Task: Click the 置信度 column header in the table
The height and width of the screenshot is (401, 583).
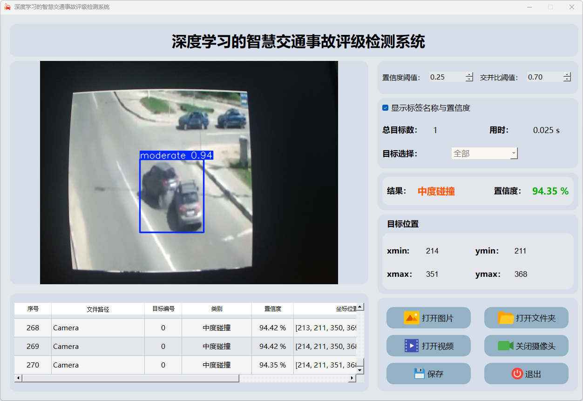Action: (x=272, y=309)
